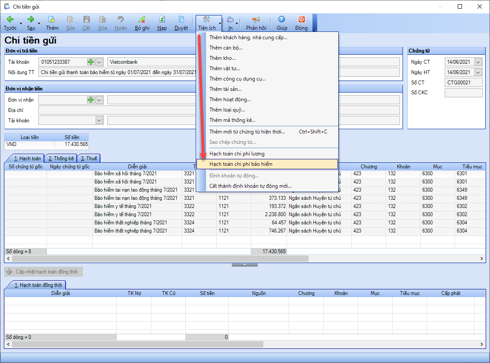Click green plus next to Tài khoản 01051233387

click(x=91, y=62)
